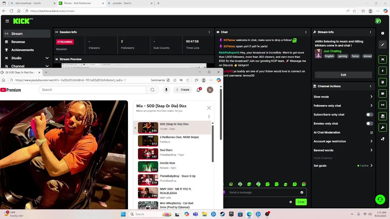
Task: Click the lightning bolt icon in right rail
Action: tap(383, 71)
